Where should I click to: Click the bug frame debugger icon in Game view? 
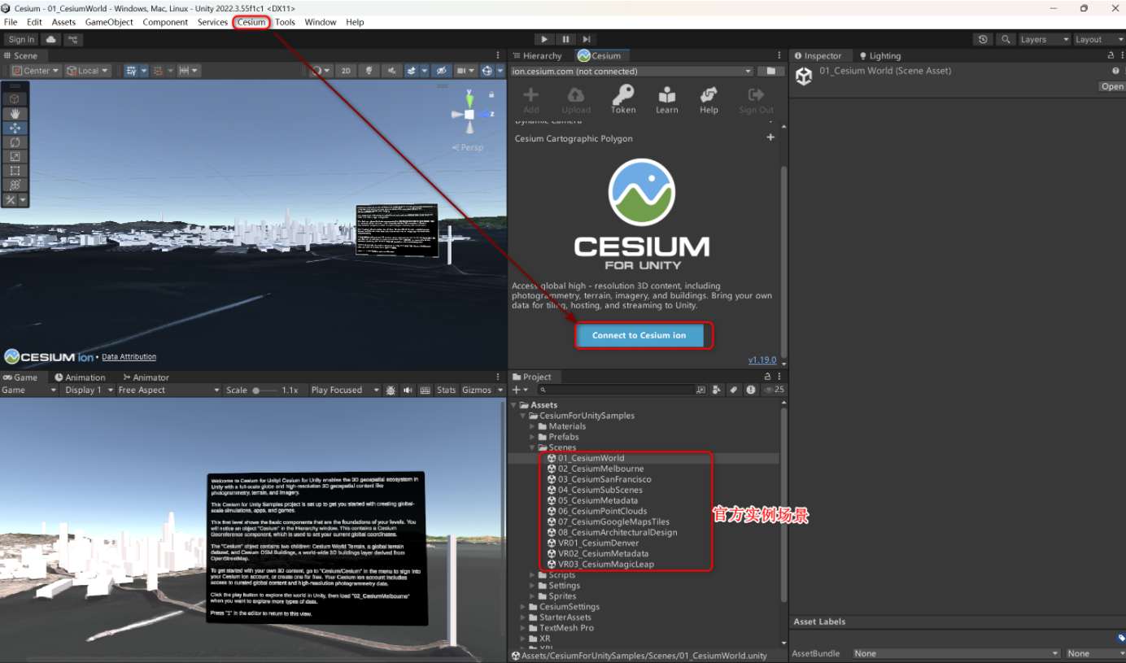coord(391,390)
